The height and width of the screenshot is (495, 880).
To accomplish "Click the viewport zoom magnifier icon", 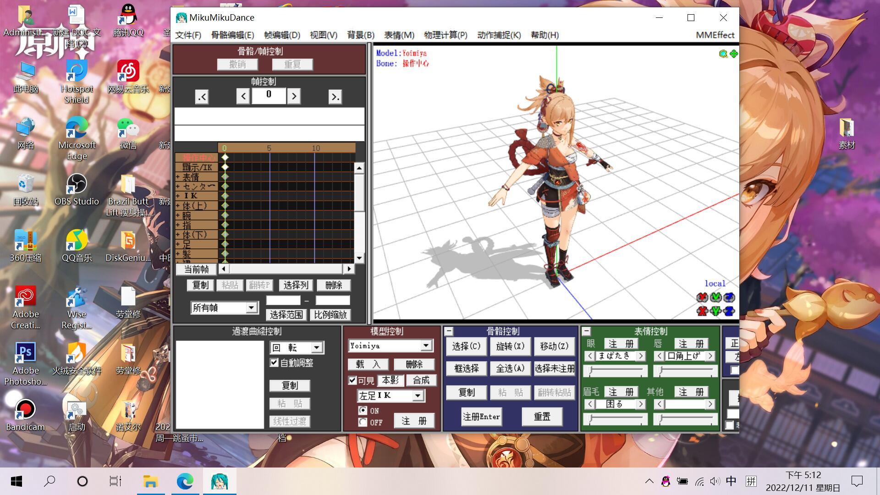I will click(723, 54).
